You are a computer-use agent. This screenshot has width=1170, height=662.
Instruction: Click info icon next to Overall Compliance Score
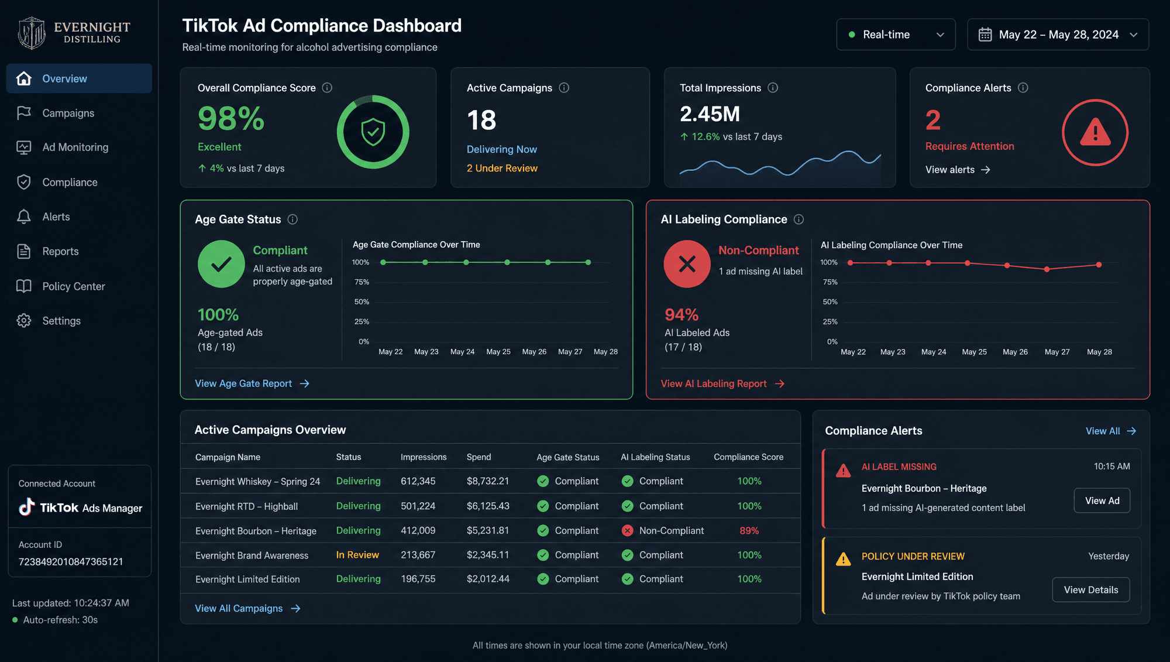point(328,88)
